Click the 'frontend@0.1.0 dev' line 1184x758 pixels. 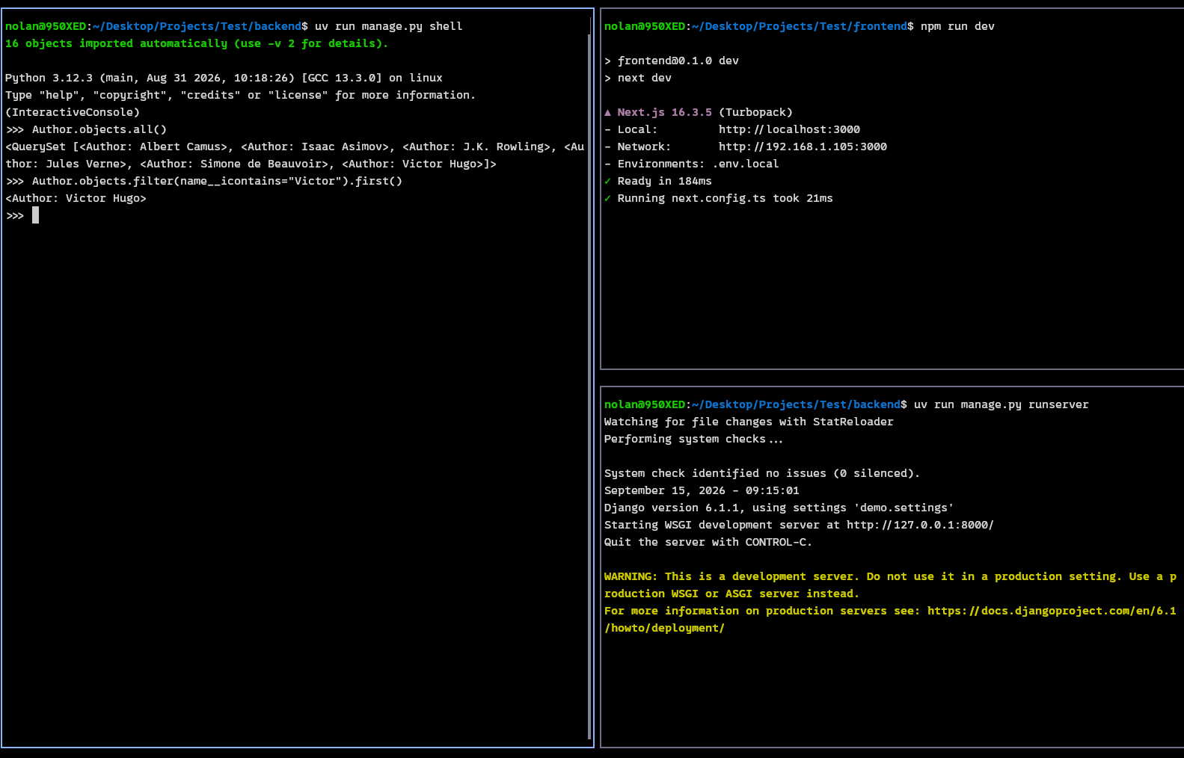coord(678,61)
